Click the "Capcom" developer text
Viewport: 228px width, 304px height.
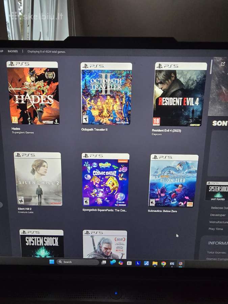click(157, 134)
